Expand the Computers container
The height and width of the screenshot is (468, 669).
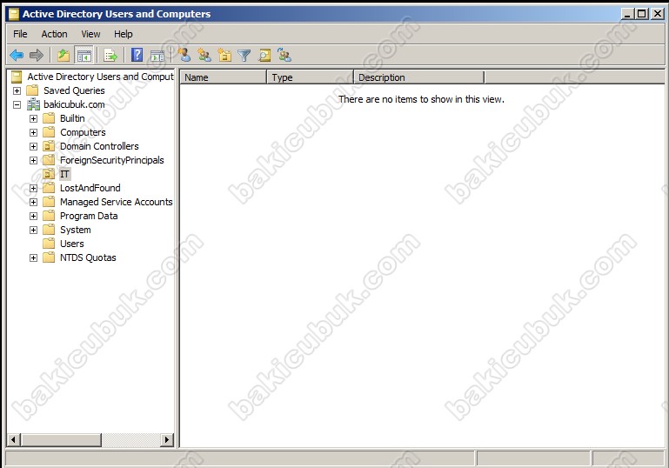pos(33,133)
